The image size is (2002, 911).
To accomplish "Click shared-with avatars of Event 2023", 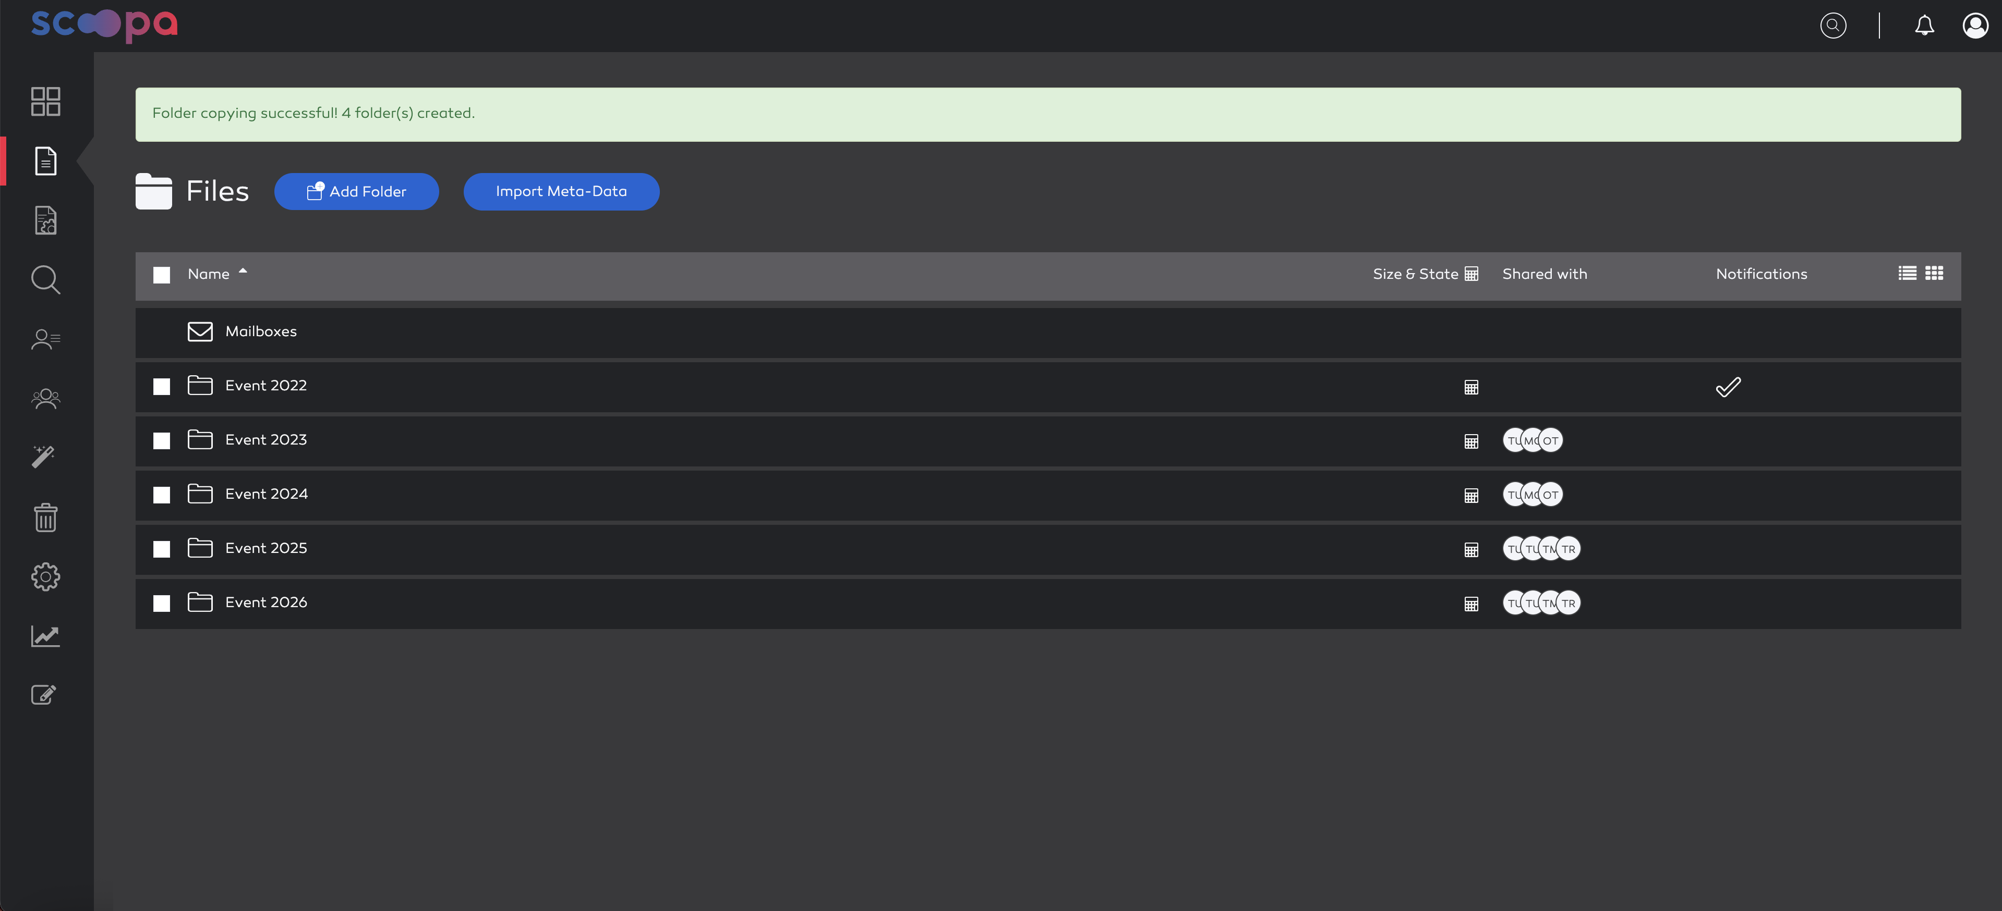I will pos(1533,440).
